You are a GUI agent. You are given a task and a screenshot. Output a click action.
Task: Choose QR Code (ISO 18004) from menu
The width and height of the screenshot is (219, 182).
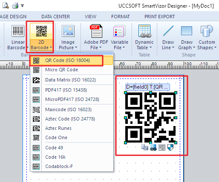click(72, 60)
